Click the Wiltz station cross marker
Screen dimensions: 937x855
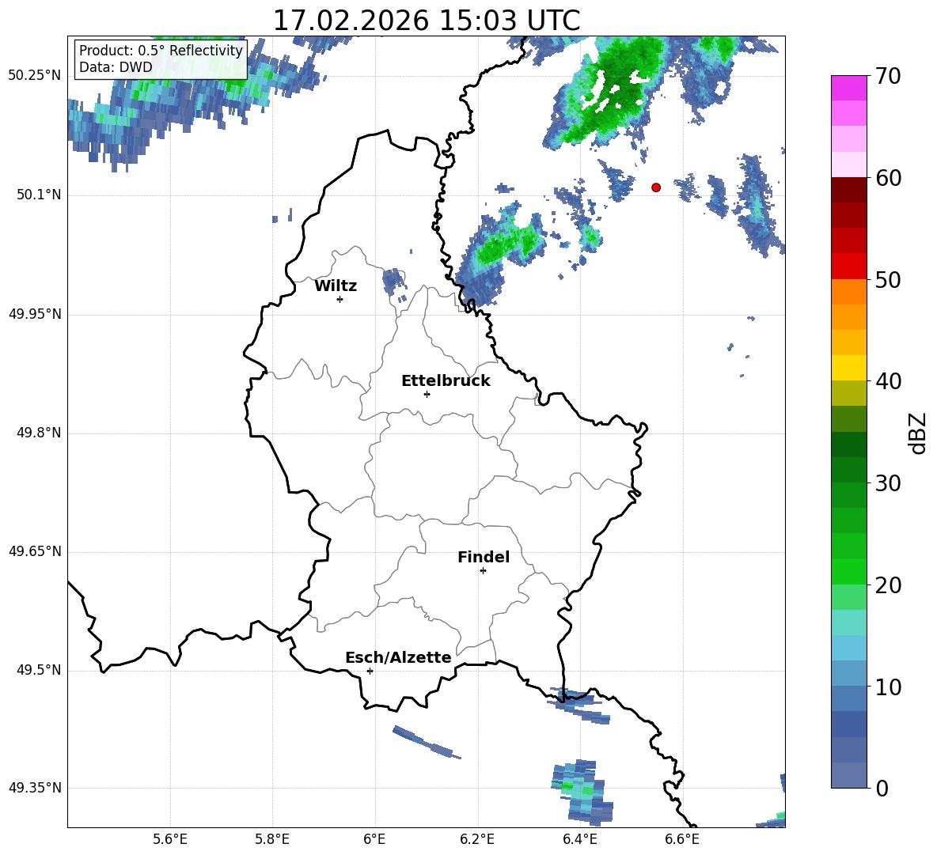click(340, 299)
